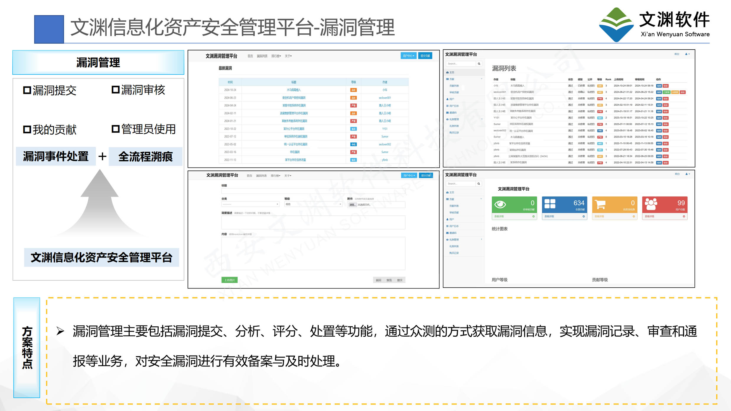
Task: Click 用户 person icon in 漏洞列表 screenshot sidebar
Action: tap(447, 99)
